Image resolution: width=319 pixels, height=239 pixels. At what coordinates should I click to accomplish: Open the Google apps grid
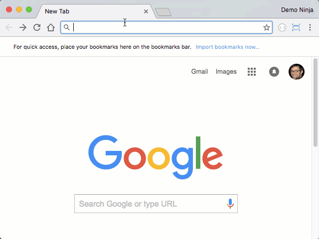point(252,72)
